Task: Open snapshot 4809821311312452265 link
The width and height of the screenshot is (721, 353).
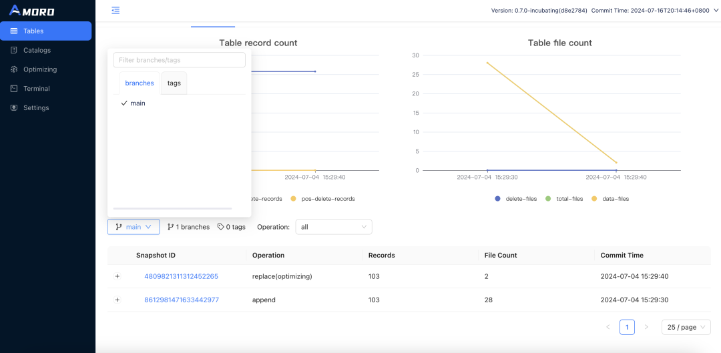Action: 181,276
